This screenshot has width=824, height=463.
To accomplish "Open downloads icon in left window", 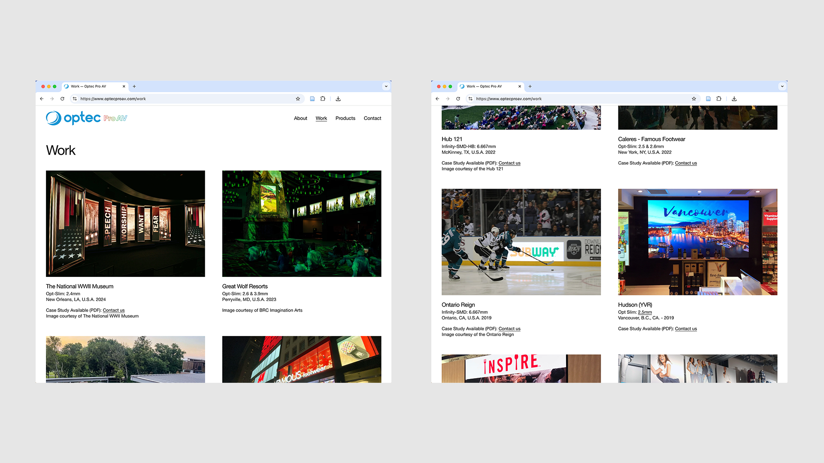I will 338,99.
